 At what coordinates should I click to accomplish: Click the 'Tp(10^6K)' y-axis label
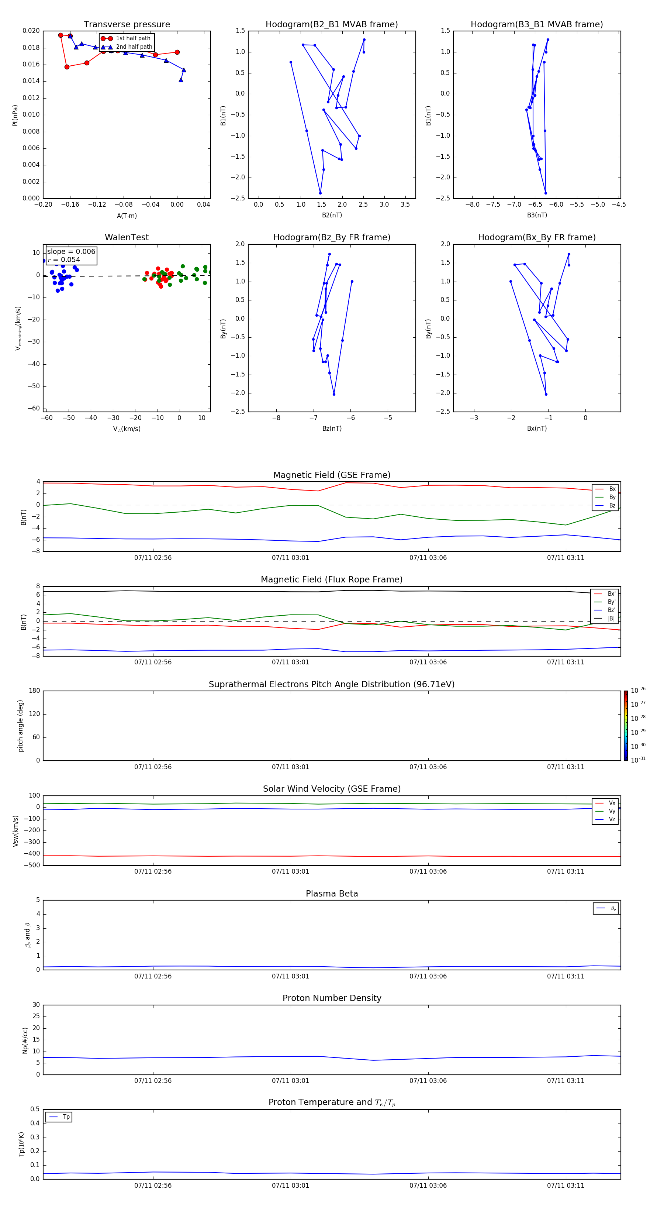[x=21, y=1144]
